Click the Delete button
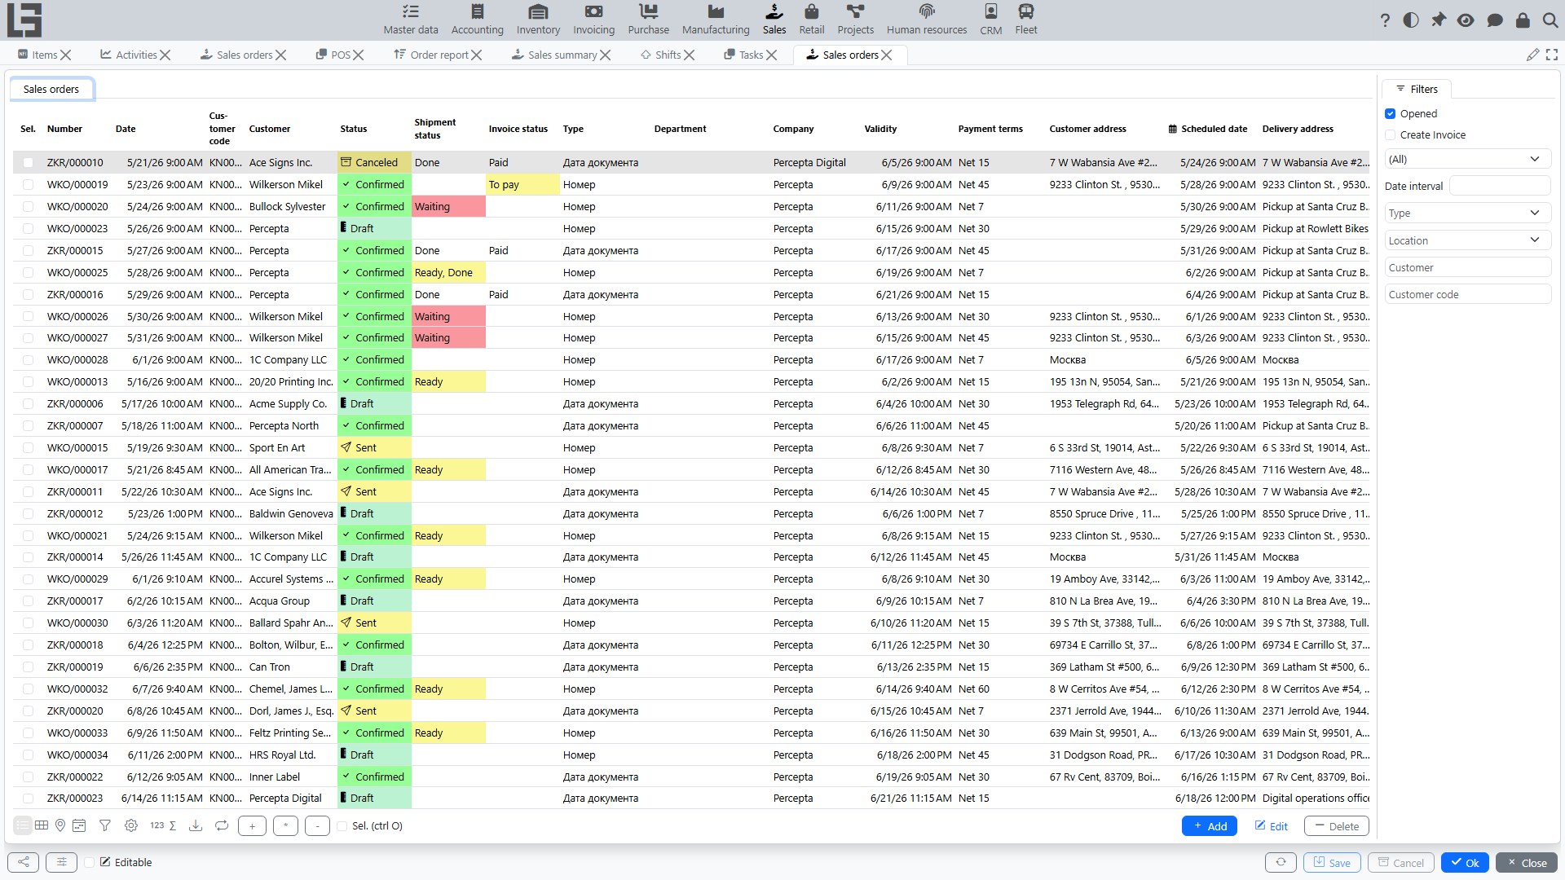This screenshot has height=880, width=1565. [1336, 825]
